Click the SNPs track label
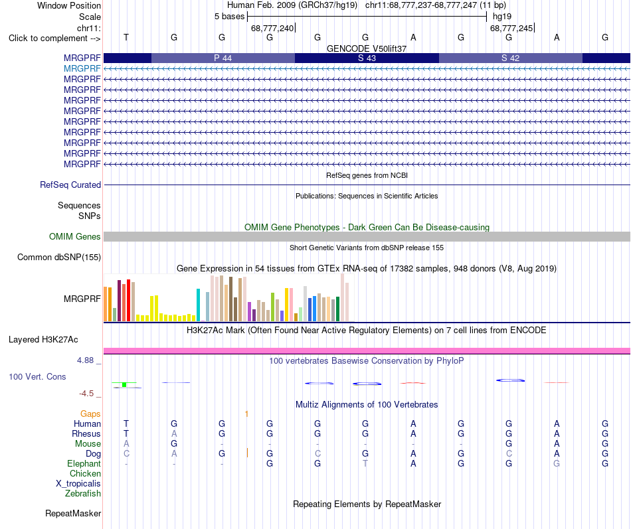631x529 pixels. click(90, 216)
